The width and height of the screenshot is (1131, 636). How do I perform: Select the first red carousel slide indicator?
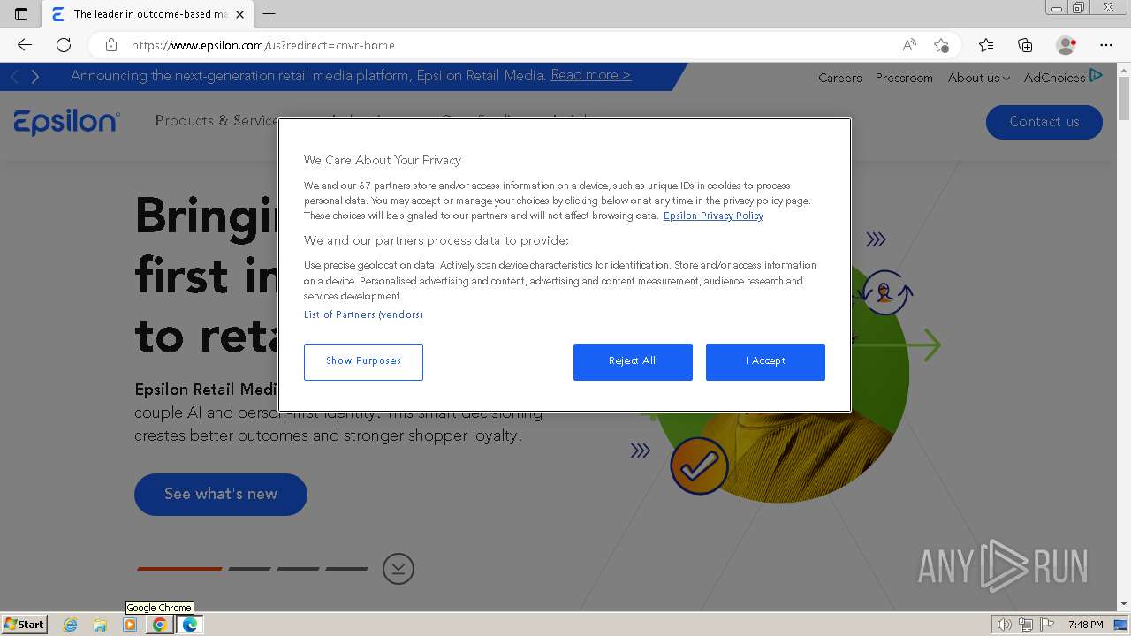(x=178, y=569)
